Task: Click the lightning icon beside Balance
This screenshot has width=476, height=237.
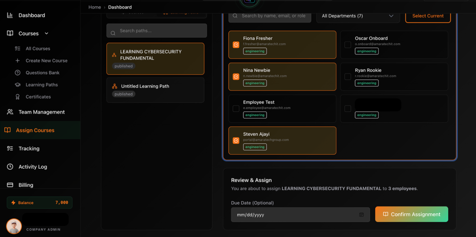Action: coord(14,203)
